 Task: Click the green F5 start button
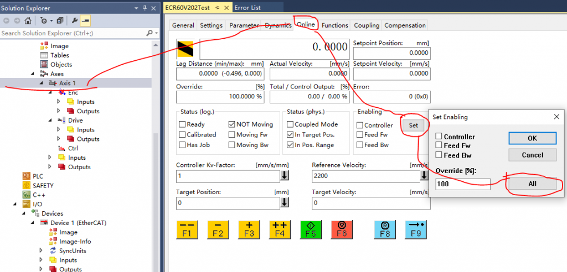(311, 230)
